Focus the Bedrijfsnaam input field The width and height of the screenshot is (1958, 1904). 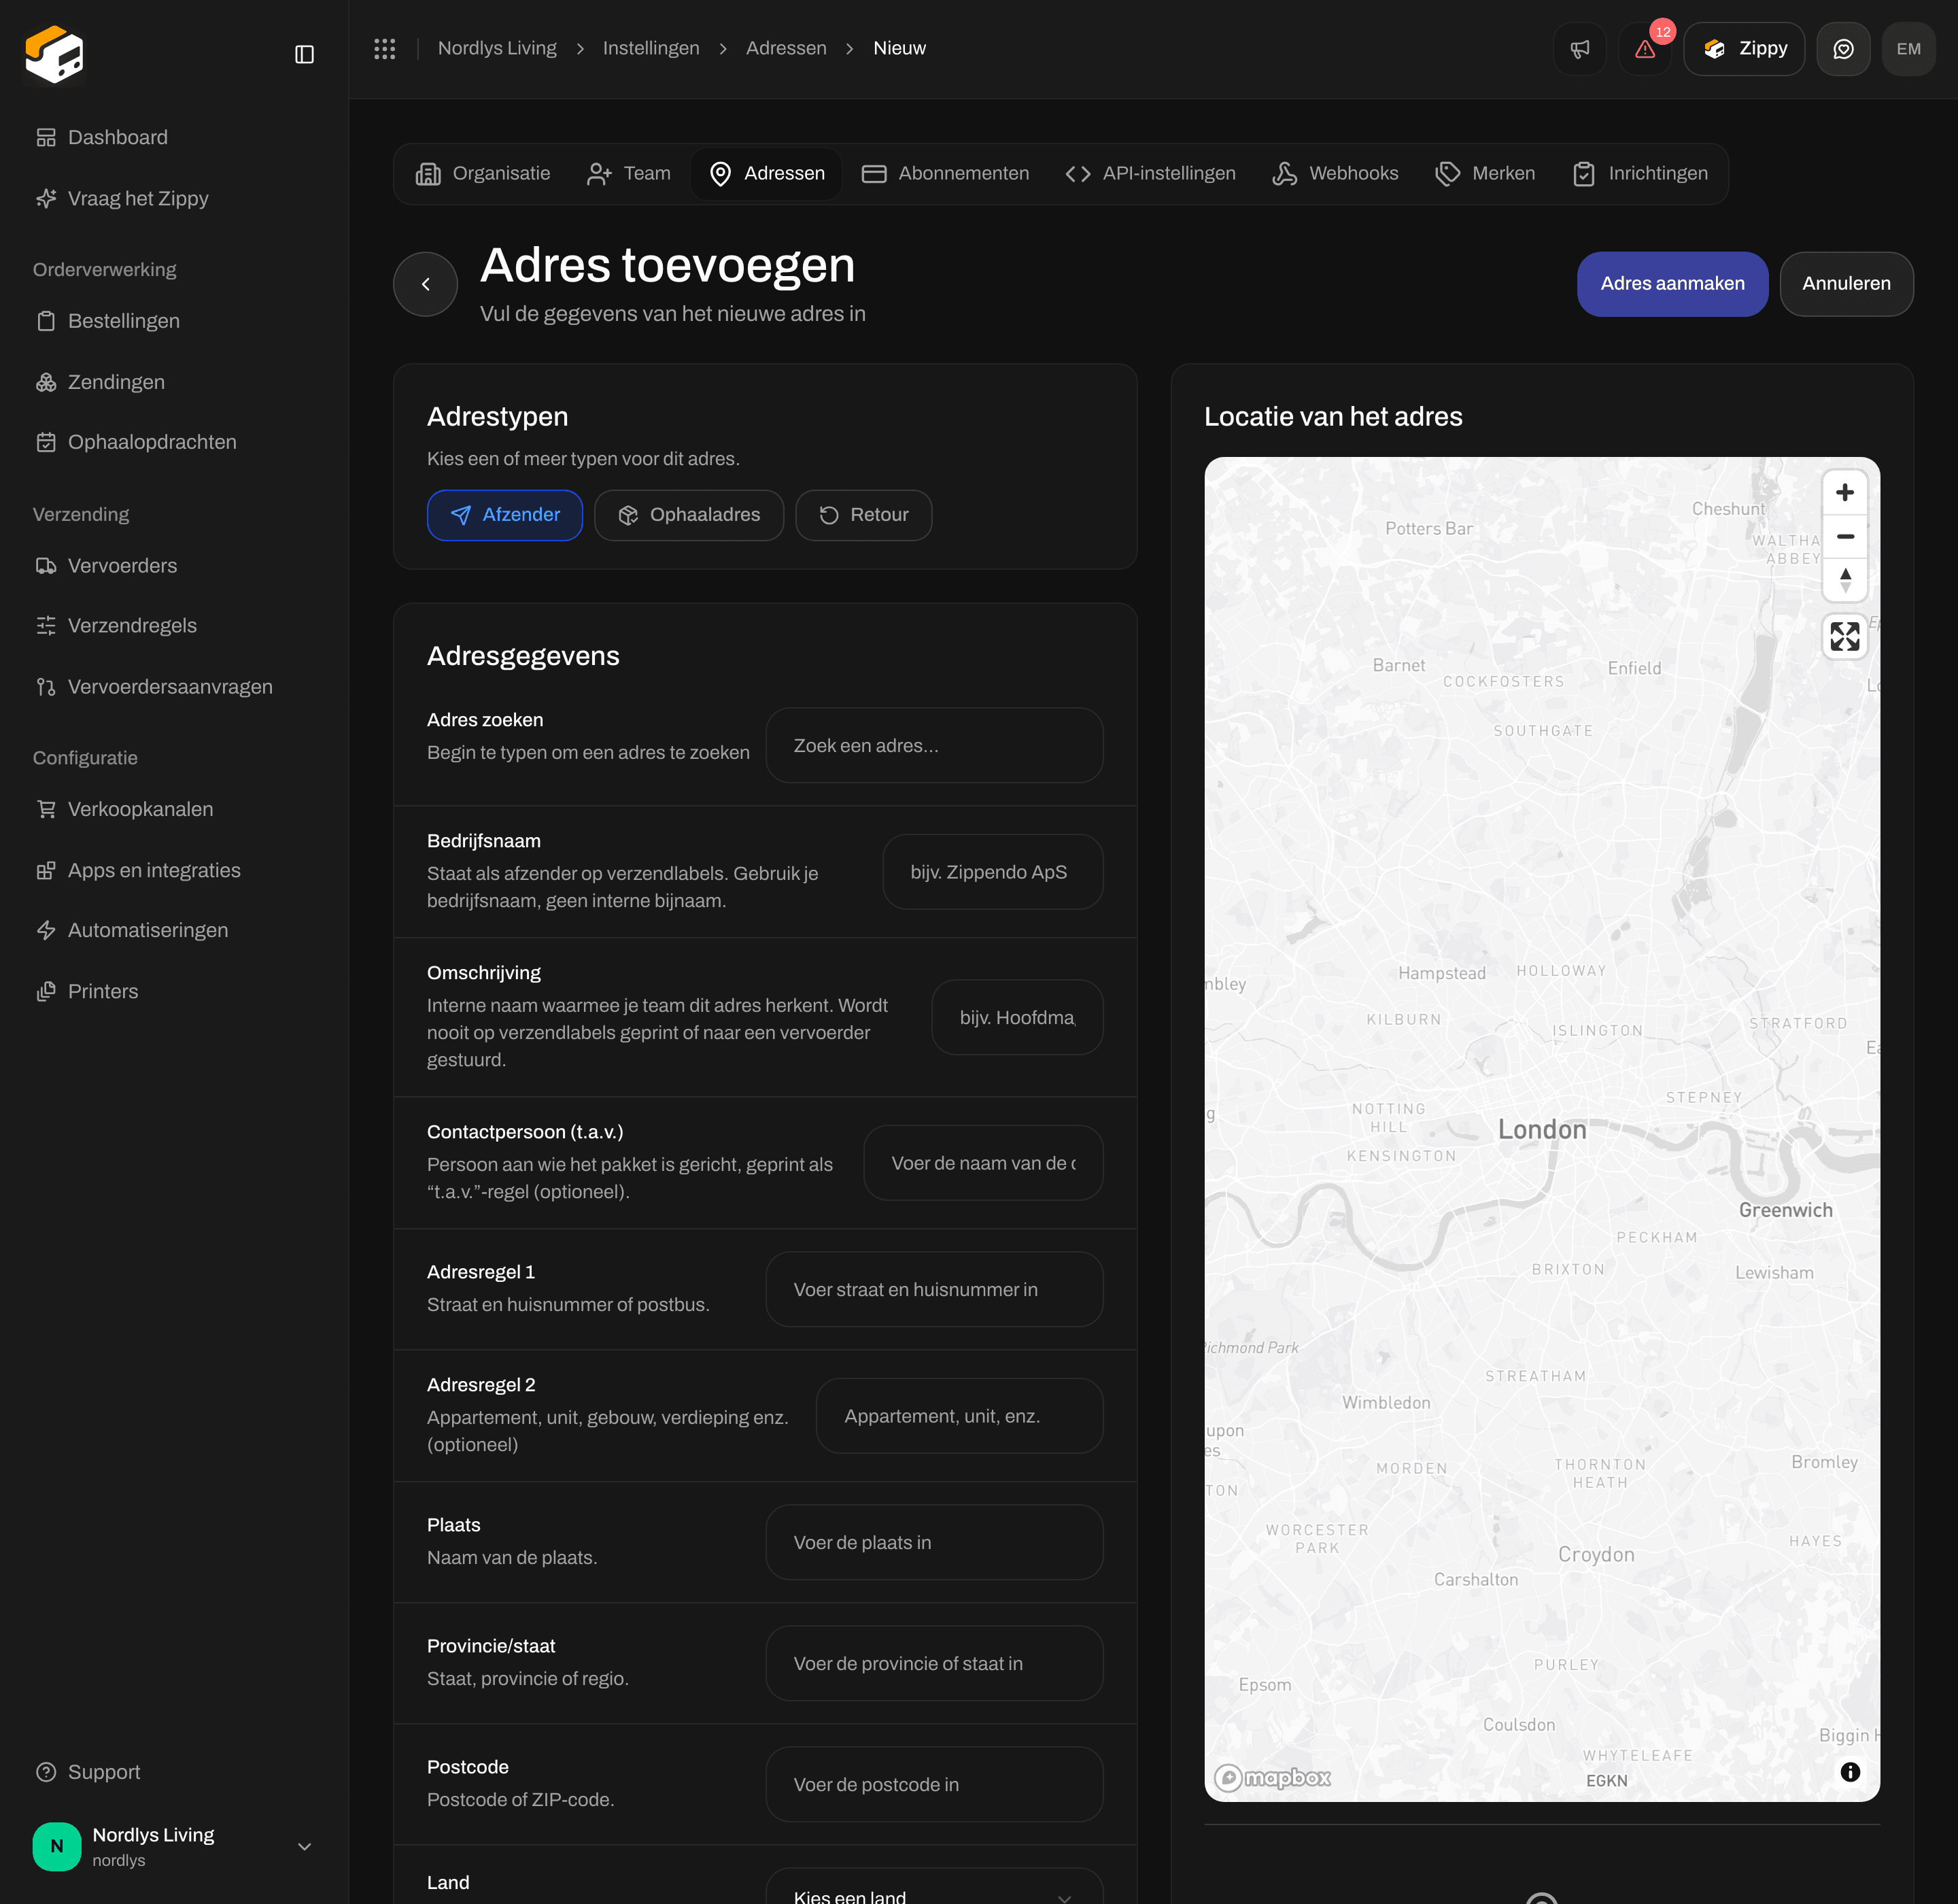992,872
